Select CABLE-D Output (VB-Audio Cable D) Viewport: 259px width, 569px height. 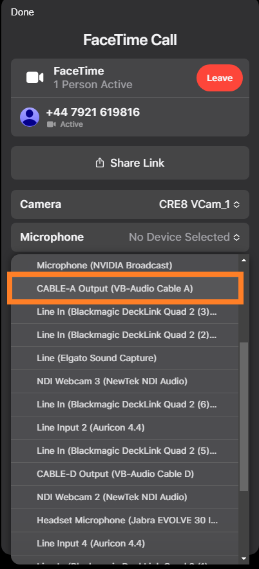tap(125, 474)
